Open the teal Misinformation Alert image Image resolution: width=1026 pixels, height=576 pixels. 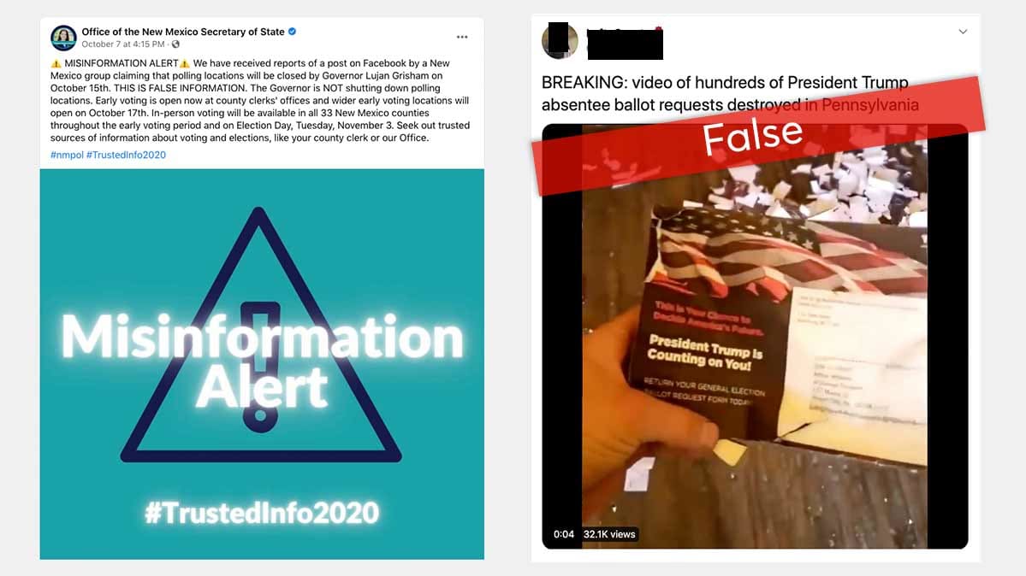(262, 364)
